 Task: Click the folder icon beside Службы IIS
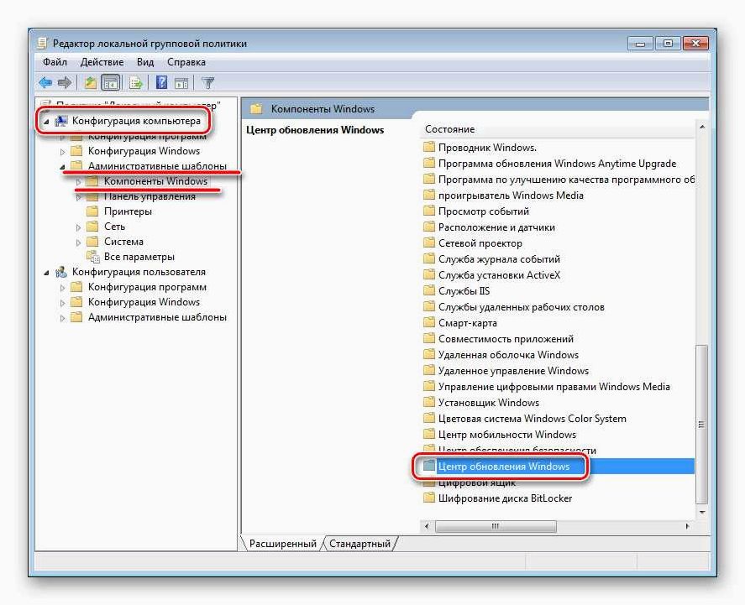429,291
